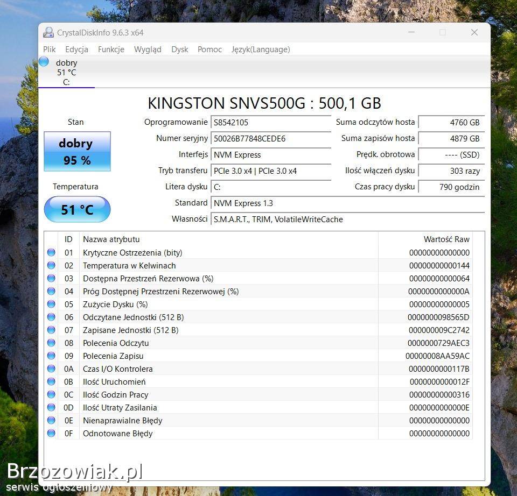
Task: Open the Edycja menu
Action: (x=76, y=49)
